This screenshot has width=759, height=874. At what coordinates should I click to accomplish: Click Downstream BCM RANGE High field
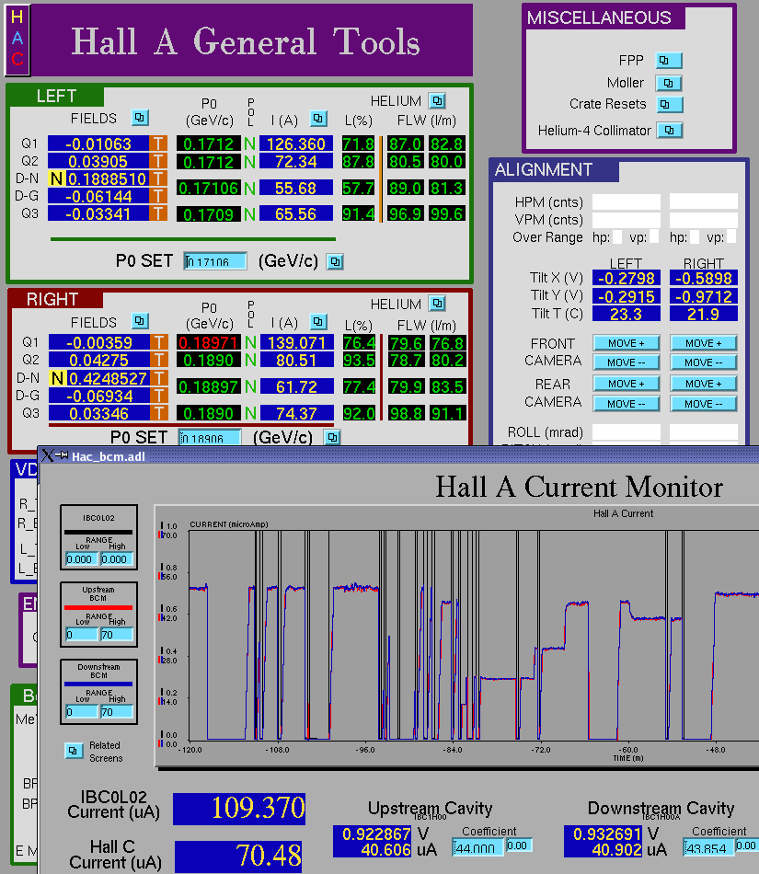click(117, 712)
